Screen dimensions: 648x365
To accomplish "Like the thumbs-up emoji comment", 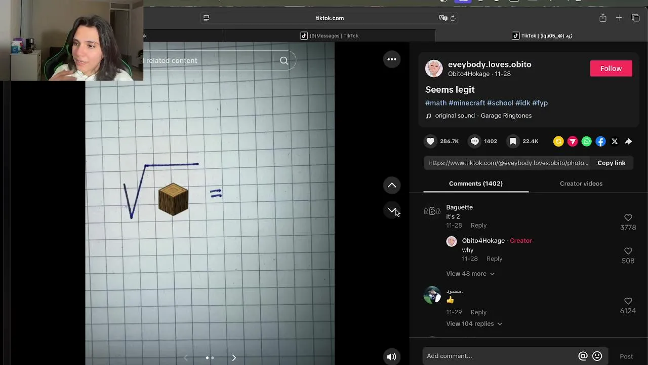I will pos(628,301).
